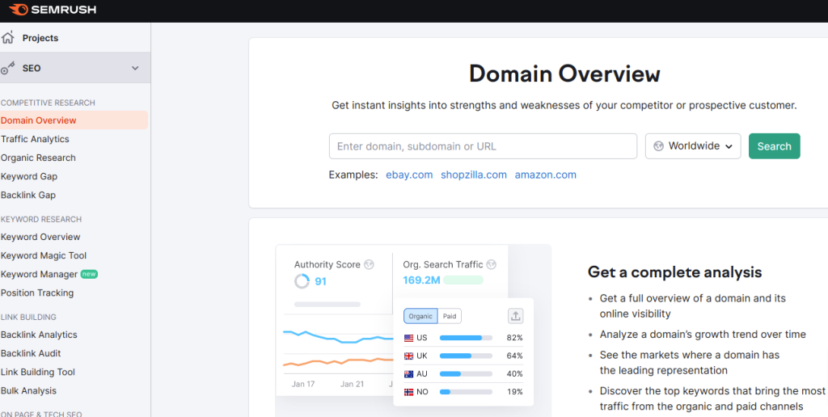The image size is (828, 417).
Task: Click the 19% value in NO row
Action: pyautogui.click(x=514, y=392)
